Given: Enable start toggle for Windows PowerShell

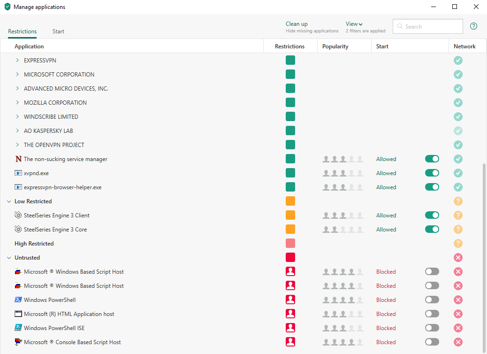Looking at the screenshot, I should tap(432, 300).
